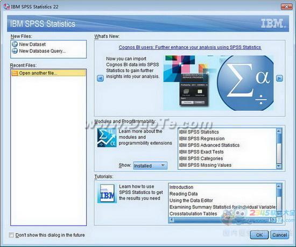Click the Cancel button
Screen dimensions: 296x247
coord(279,235)
